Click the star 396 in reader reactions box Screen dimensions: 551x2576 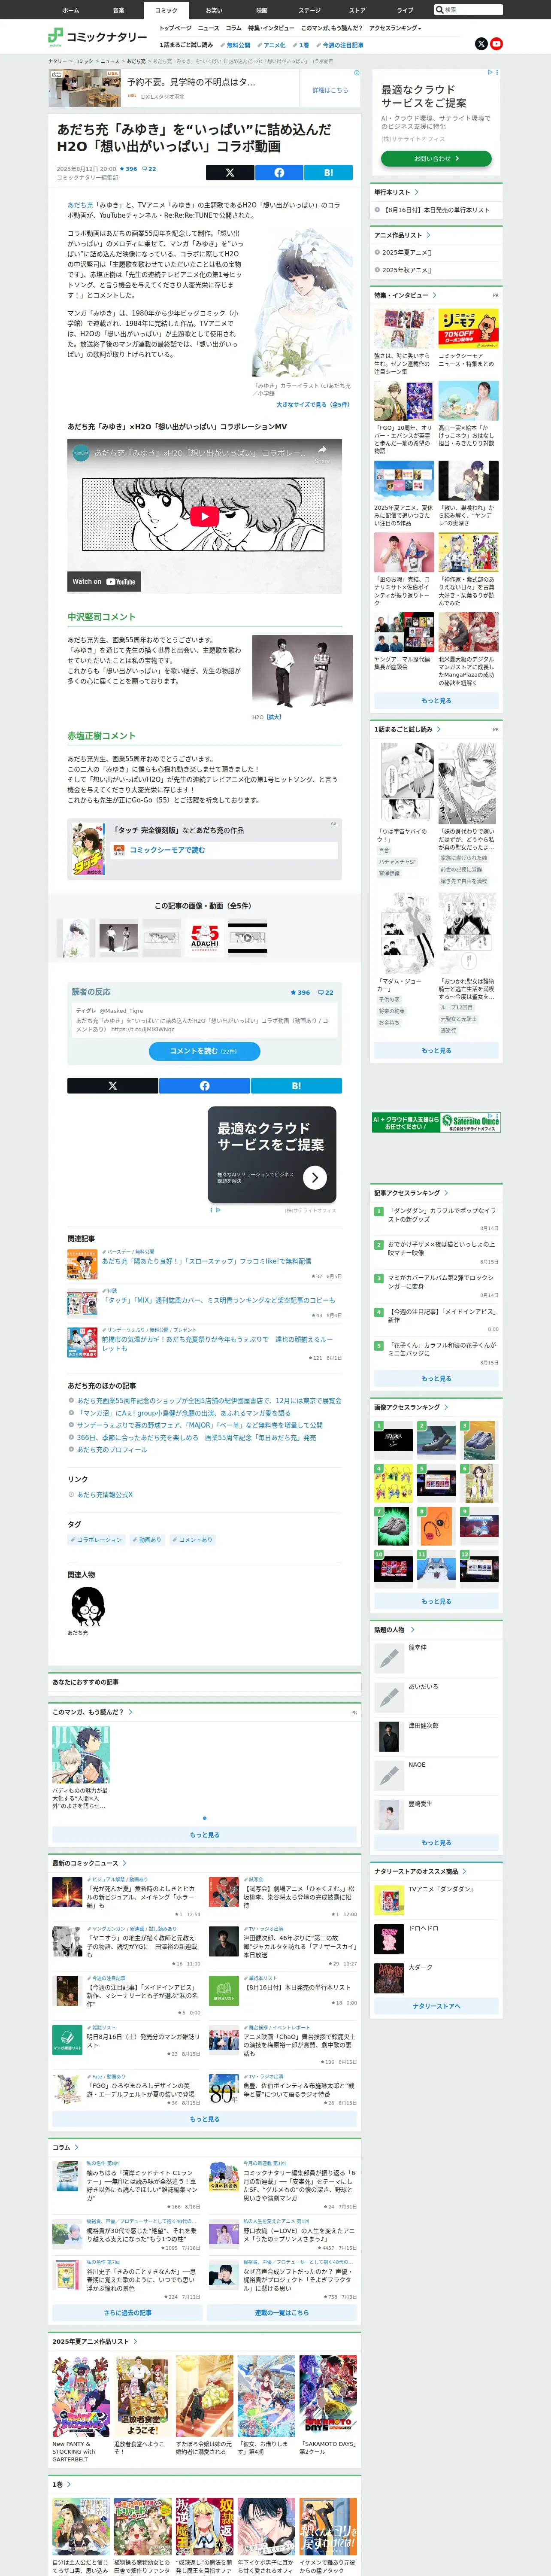300,992
